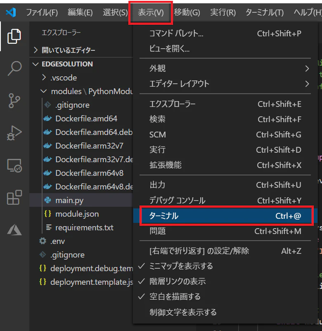This screenshot has width=322, height=331.
Task: Select デバッグ コンソール menu entry
Action: [x=225, y=200]
